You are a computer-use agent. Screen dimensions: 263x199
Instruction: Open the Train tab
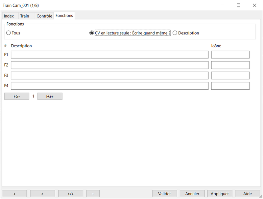tap(25, 16)
